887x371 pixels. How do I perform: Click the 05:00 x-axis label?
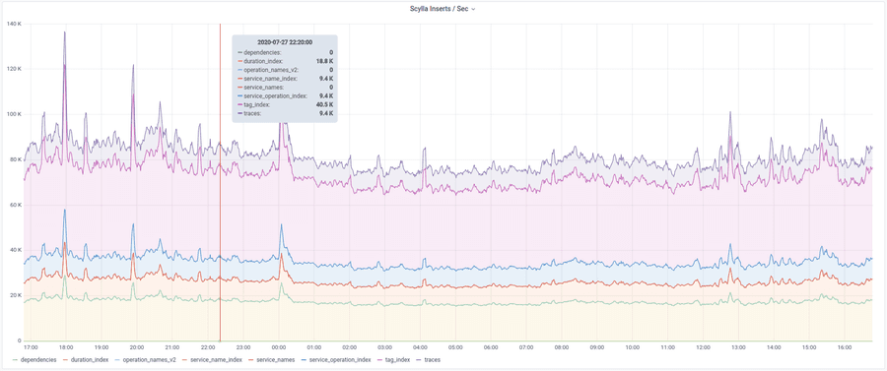coord(455,347)
